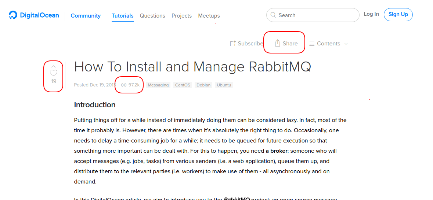The image size is (433, 200).
Task: Open the Projects tab
Action: (x=181, y=16)
